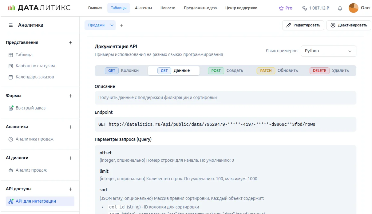372x214 pixels.
Task: Click the Pro crown icon
Action: tap(281, 8)
